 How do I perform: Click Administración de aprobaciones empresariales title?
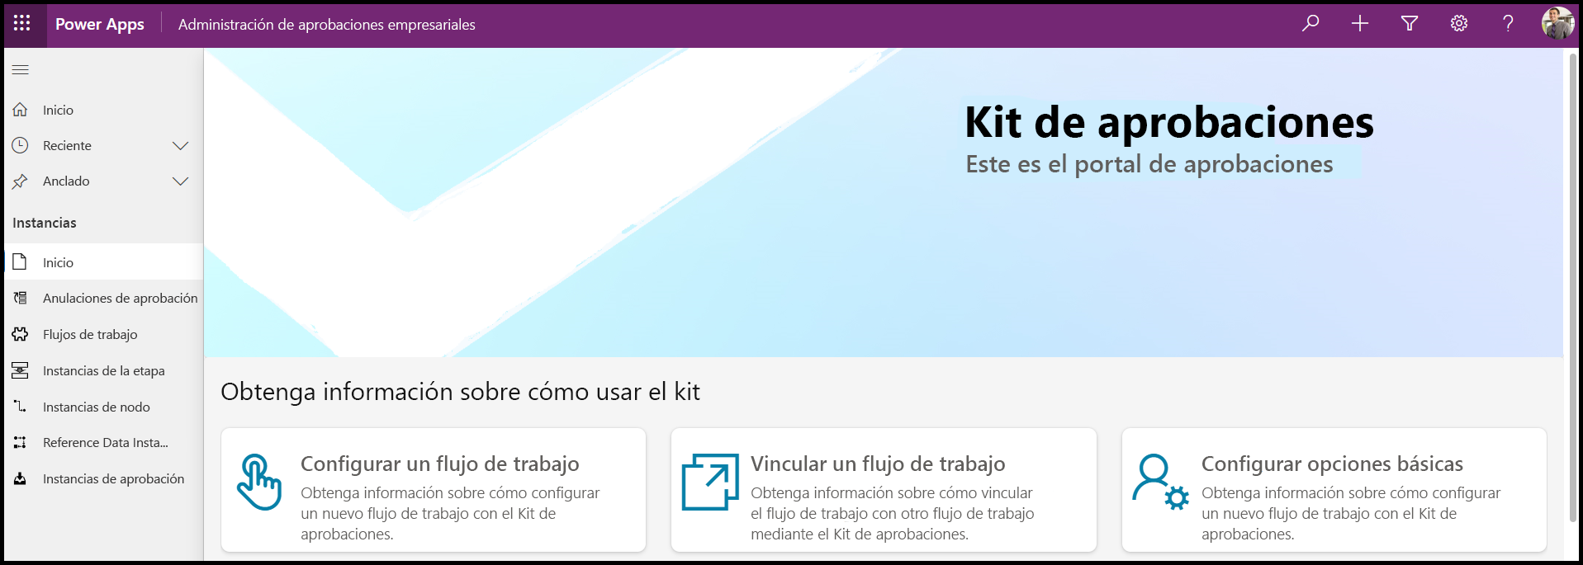[x=327, y=25]
